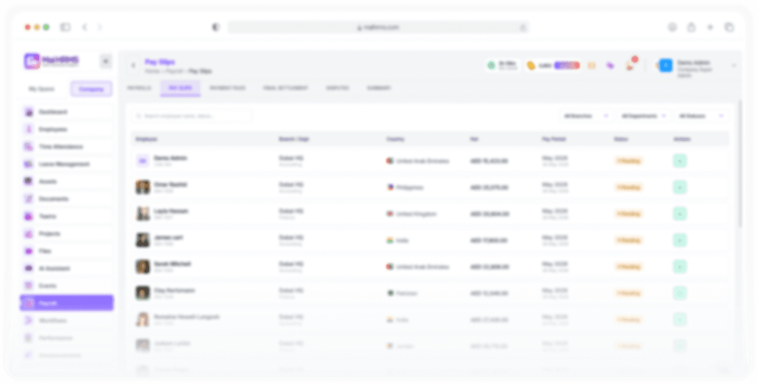
Task: Click the Employee column header
Action: pos(147,139)
